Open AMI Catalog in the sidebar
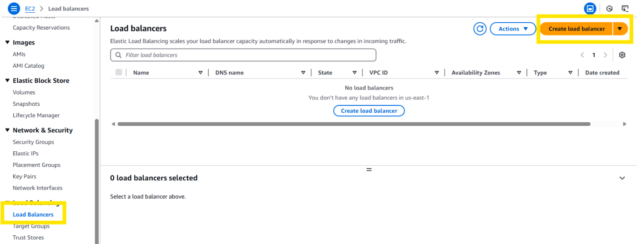 [29, 65]
